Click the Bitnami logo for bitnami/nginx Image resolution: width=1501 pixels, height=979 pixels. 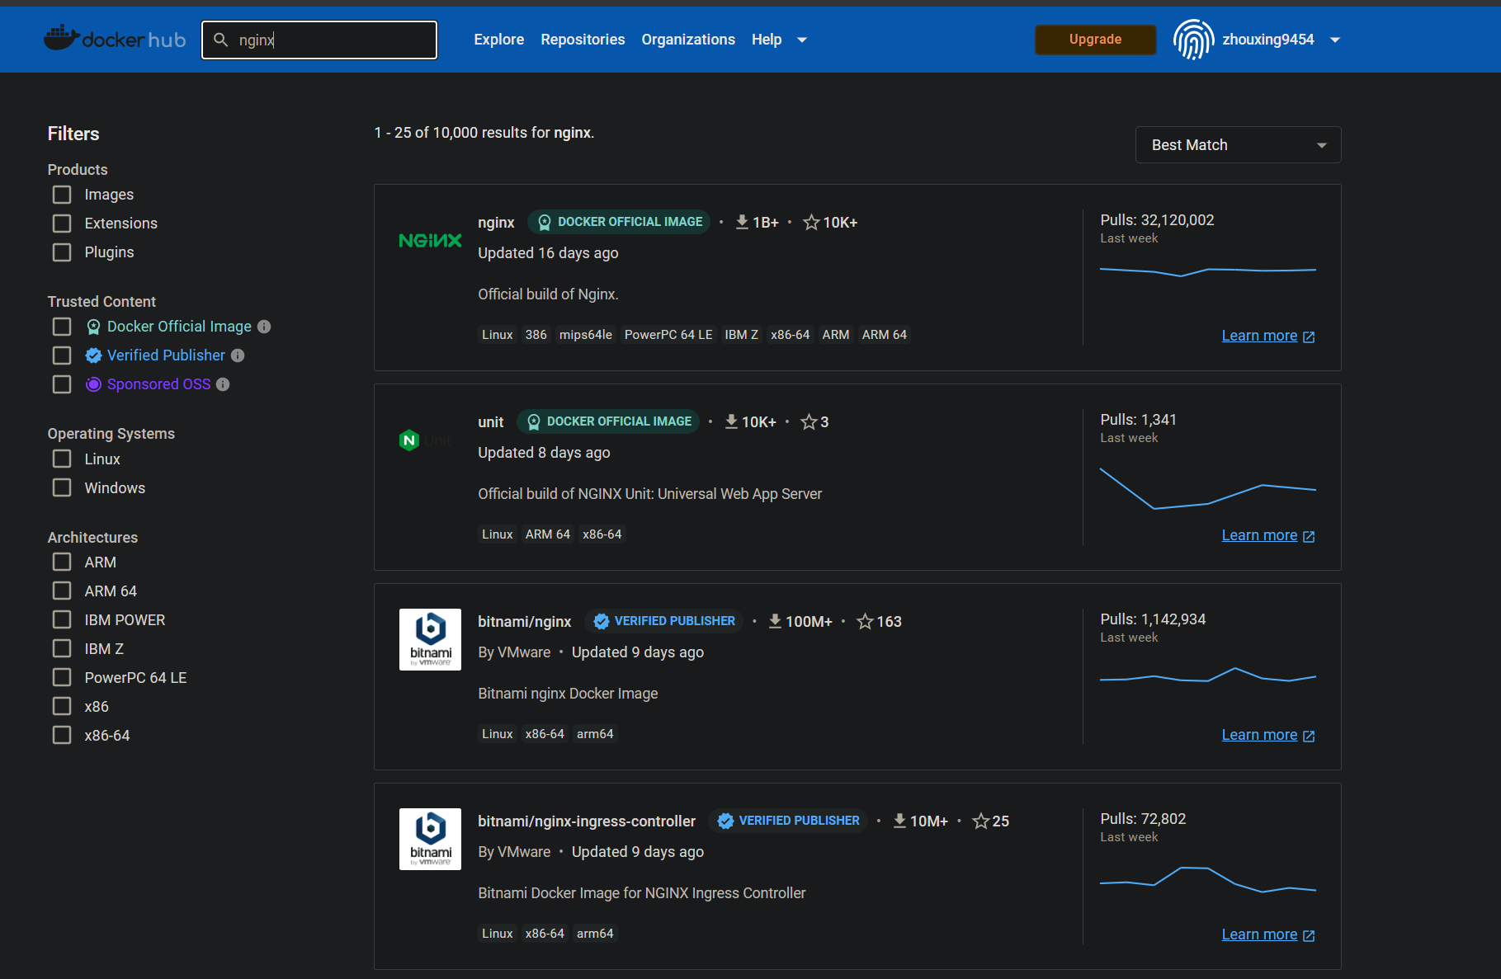[x=430, y=639]
